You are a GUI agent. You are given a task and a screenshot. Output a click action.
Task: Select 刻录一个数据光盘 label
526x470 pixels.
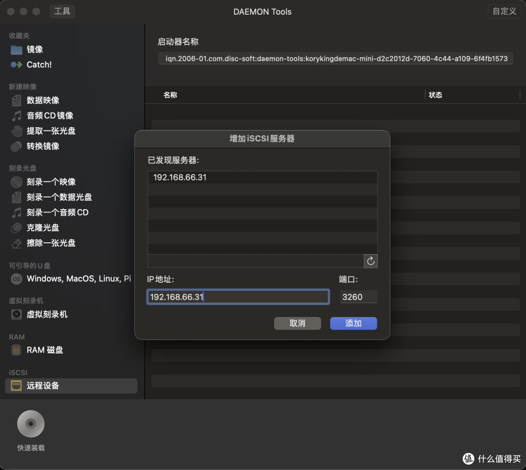coord(59,197)
